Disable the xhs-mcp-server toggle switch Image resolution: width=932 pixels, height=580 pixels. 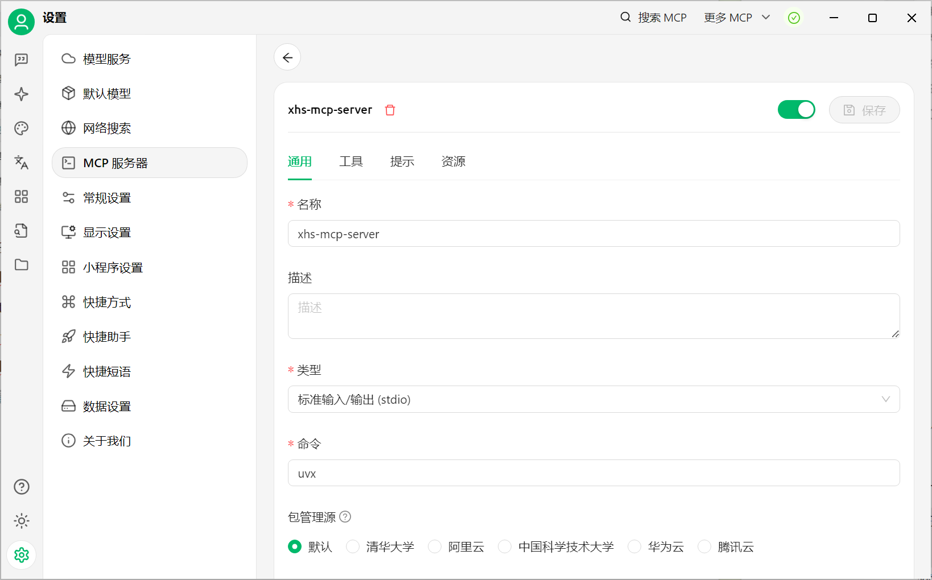coord(796,109)
